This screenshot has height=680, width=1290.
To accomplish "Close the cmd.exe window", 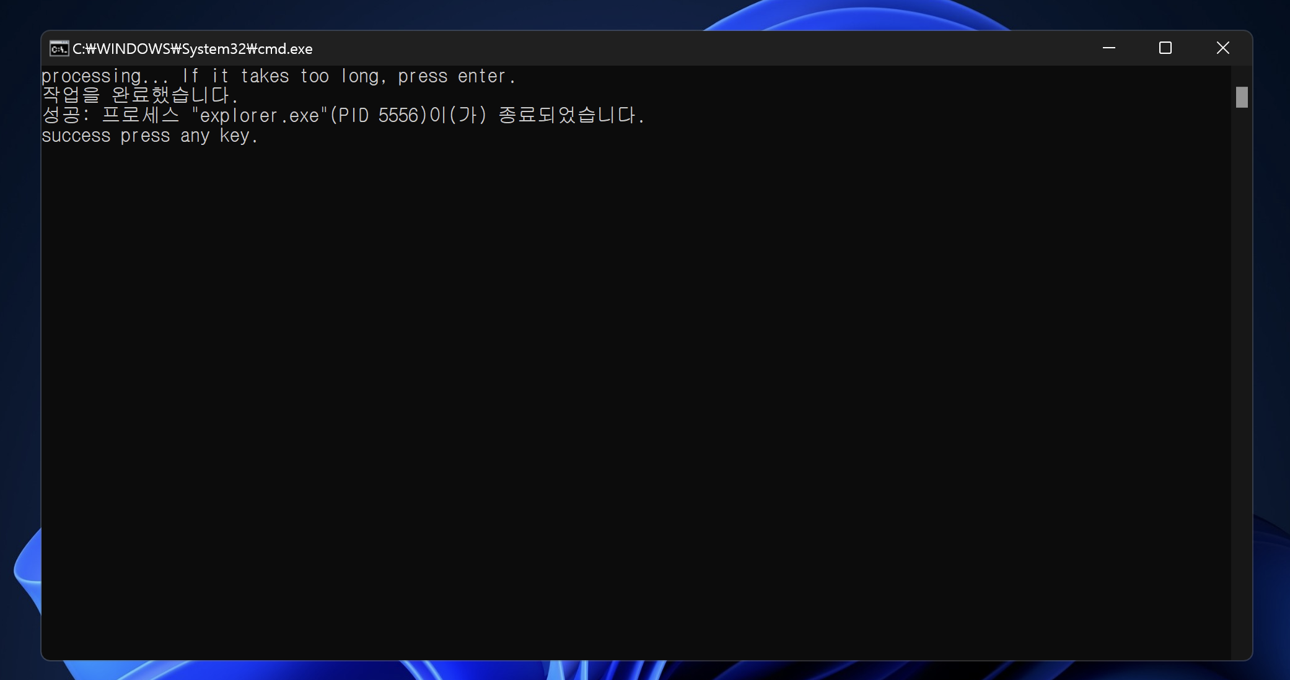I will pyautogui.click(x=1222, y=48).
